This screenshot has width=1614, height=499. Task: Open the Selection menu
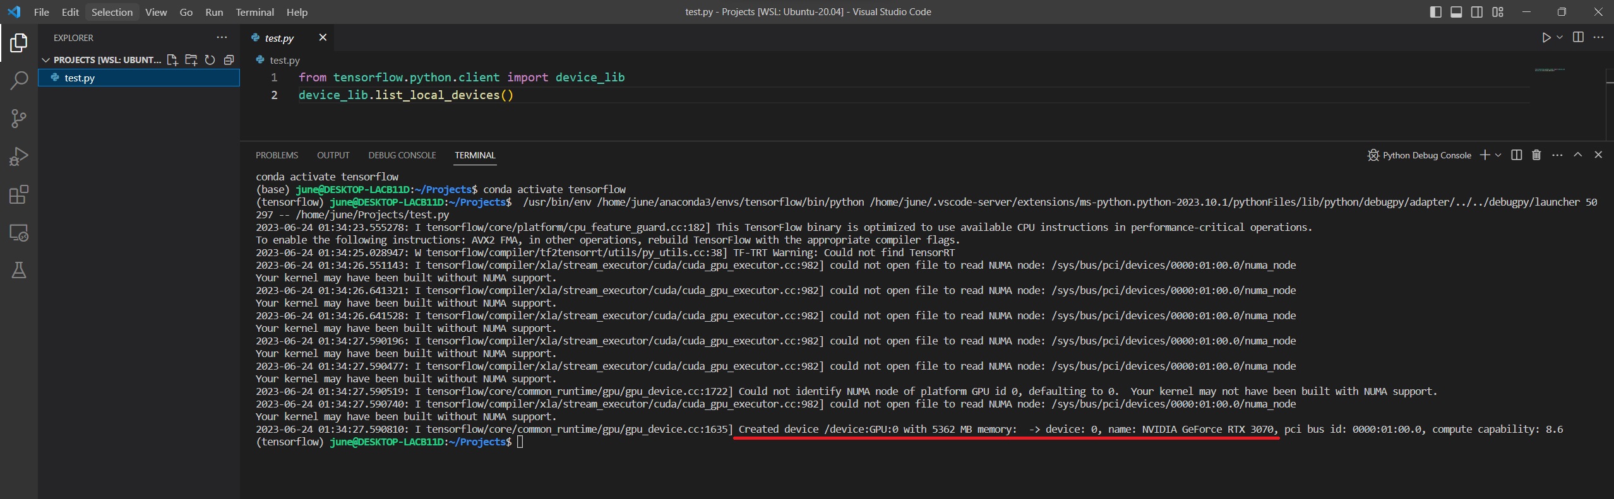(x=112, y=12)
